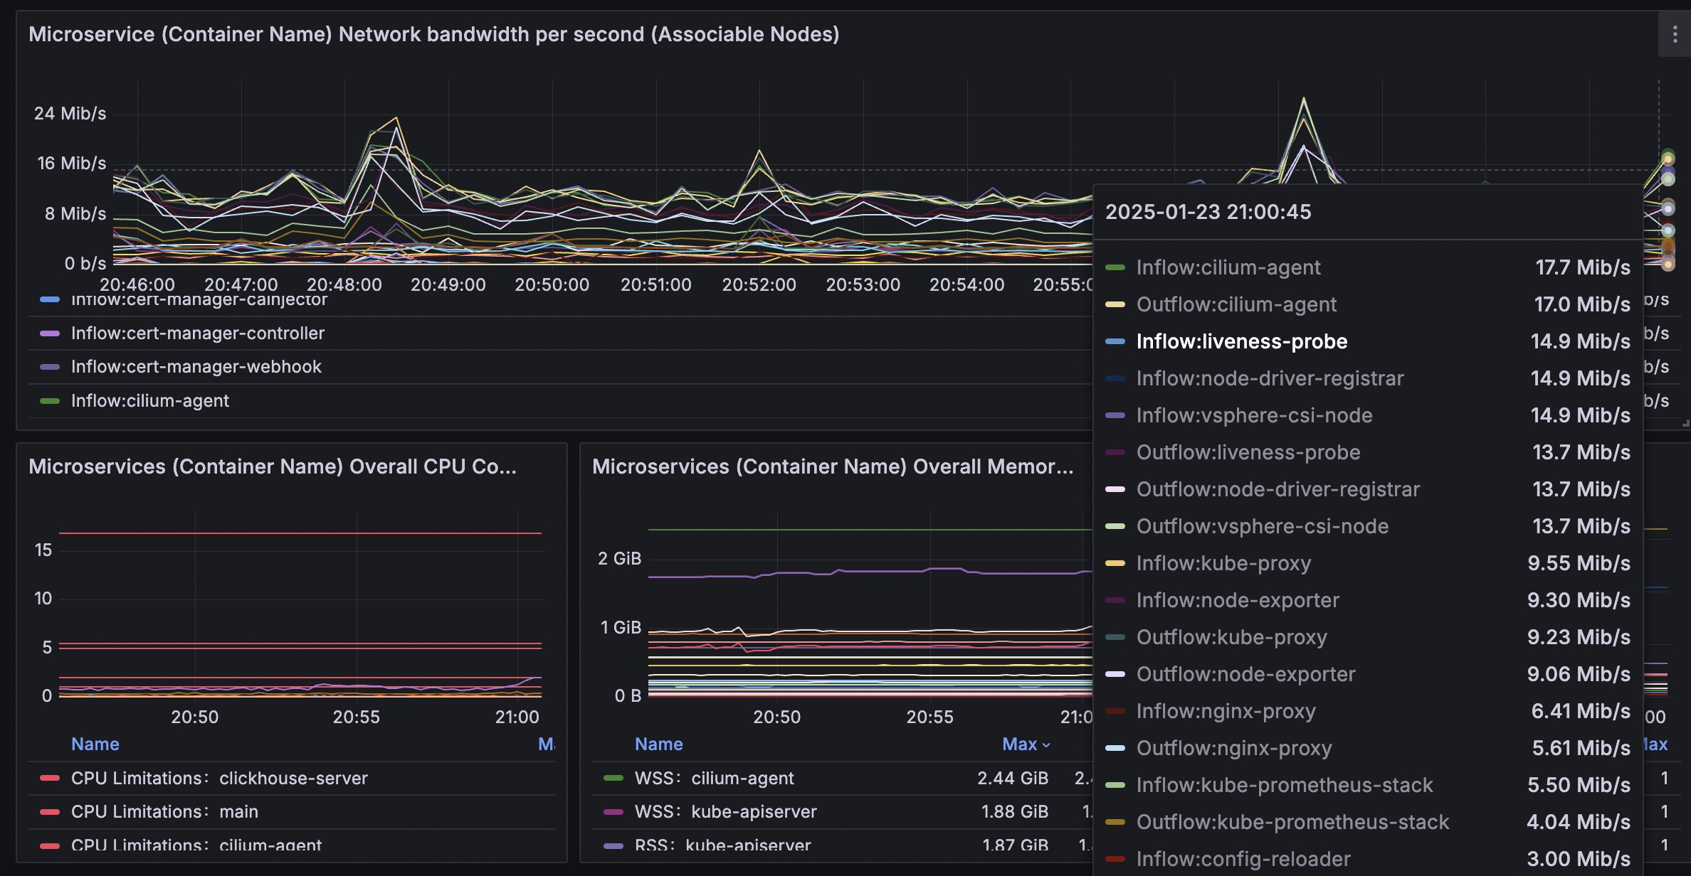Click green series icon for WSS: cilium-agent

(613, 779)
